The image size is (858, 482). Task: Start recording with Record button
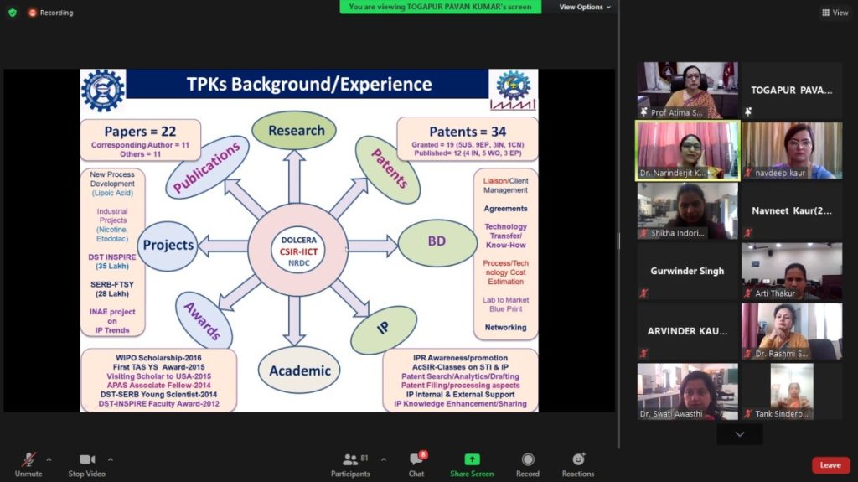(x=528, y=464)
